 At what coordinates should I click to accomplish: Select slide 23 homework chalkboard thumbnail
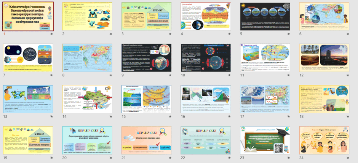click(x=265, y=141)
